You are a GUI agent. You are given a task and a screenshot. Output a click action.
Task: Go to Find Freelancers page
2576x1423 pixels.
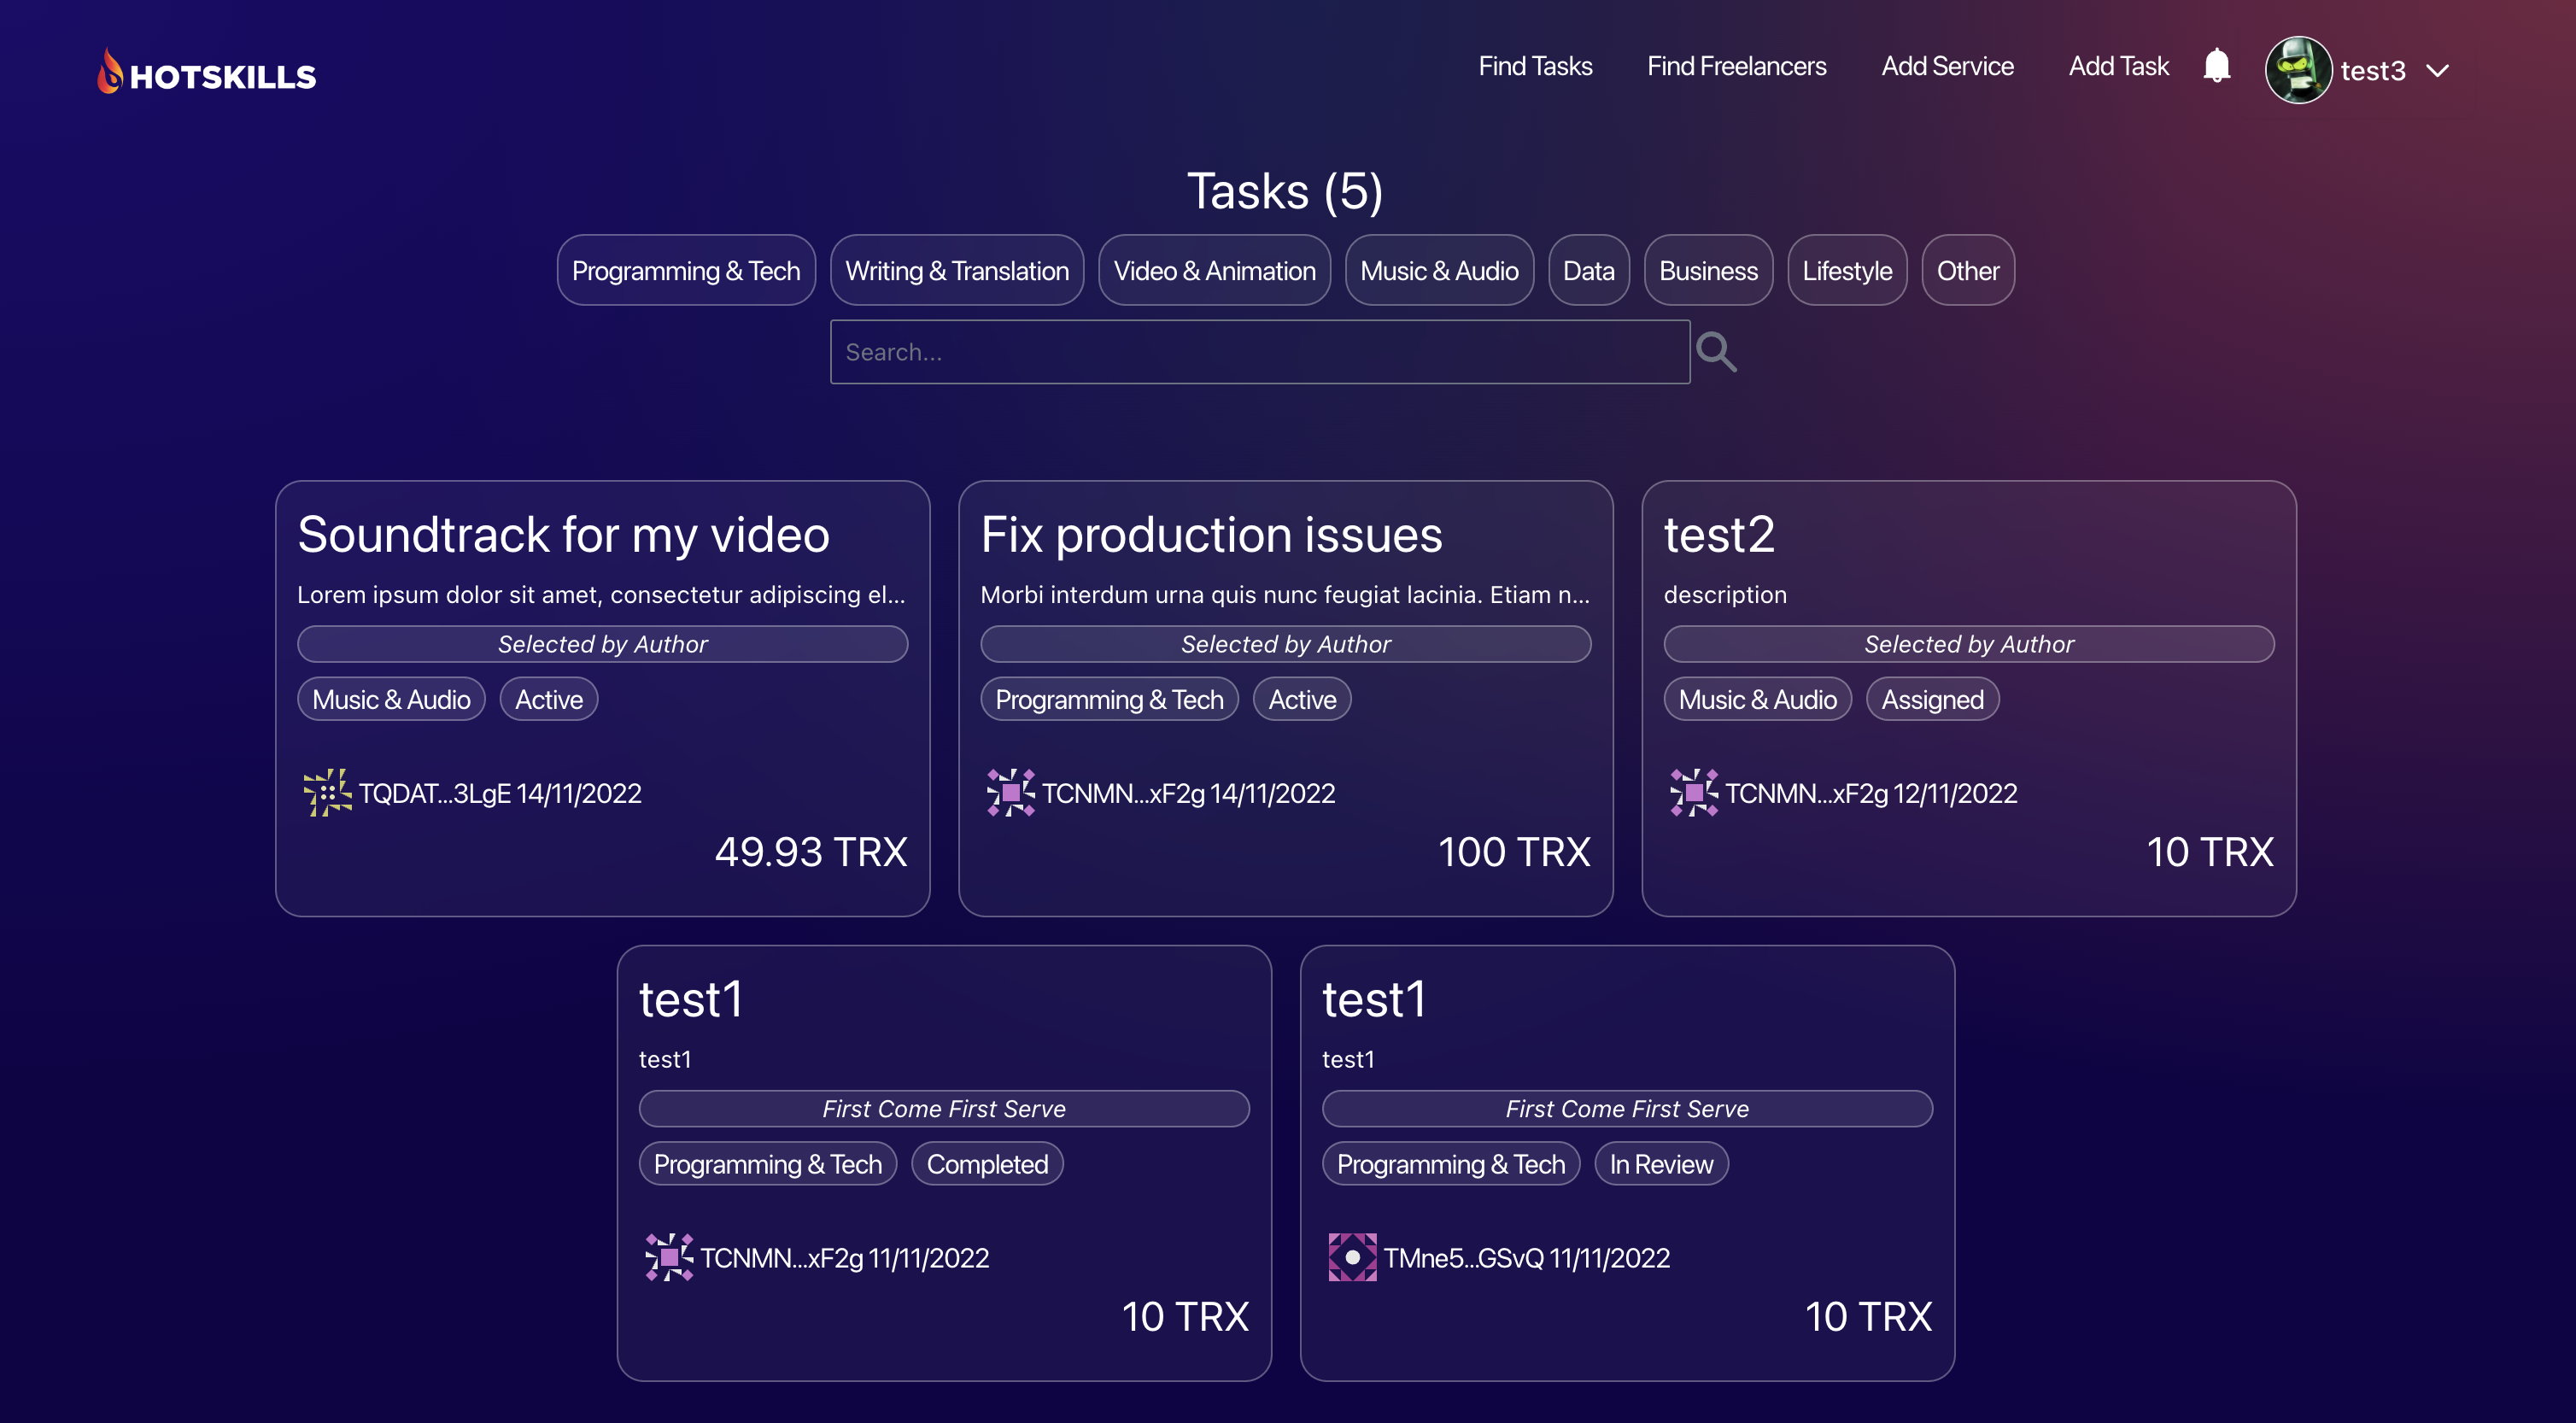[1736, 66]
